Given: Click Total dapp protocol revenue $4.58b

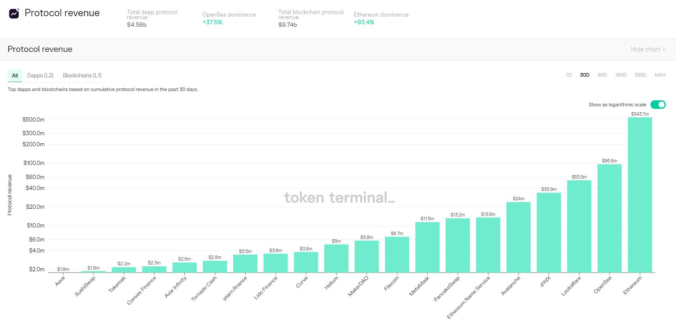Looking at the screenshot, I should coord(152,19).
